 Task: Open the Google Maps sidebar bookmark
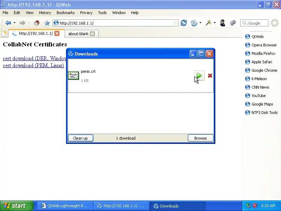pyautogui.click(x=259, y=104)
